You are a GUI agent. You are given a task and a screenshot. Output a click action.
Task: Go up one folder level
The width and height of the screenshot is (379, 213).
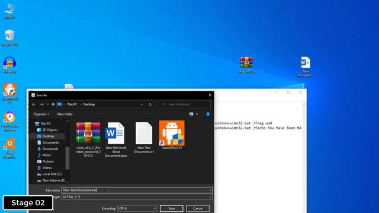[x=53, y=104]
